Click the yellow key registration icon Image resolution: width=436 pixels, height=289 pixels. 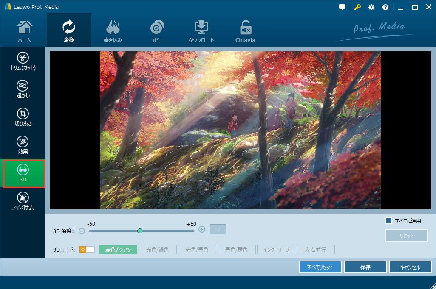[x=357, y=7]
